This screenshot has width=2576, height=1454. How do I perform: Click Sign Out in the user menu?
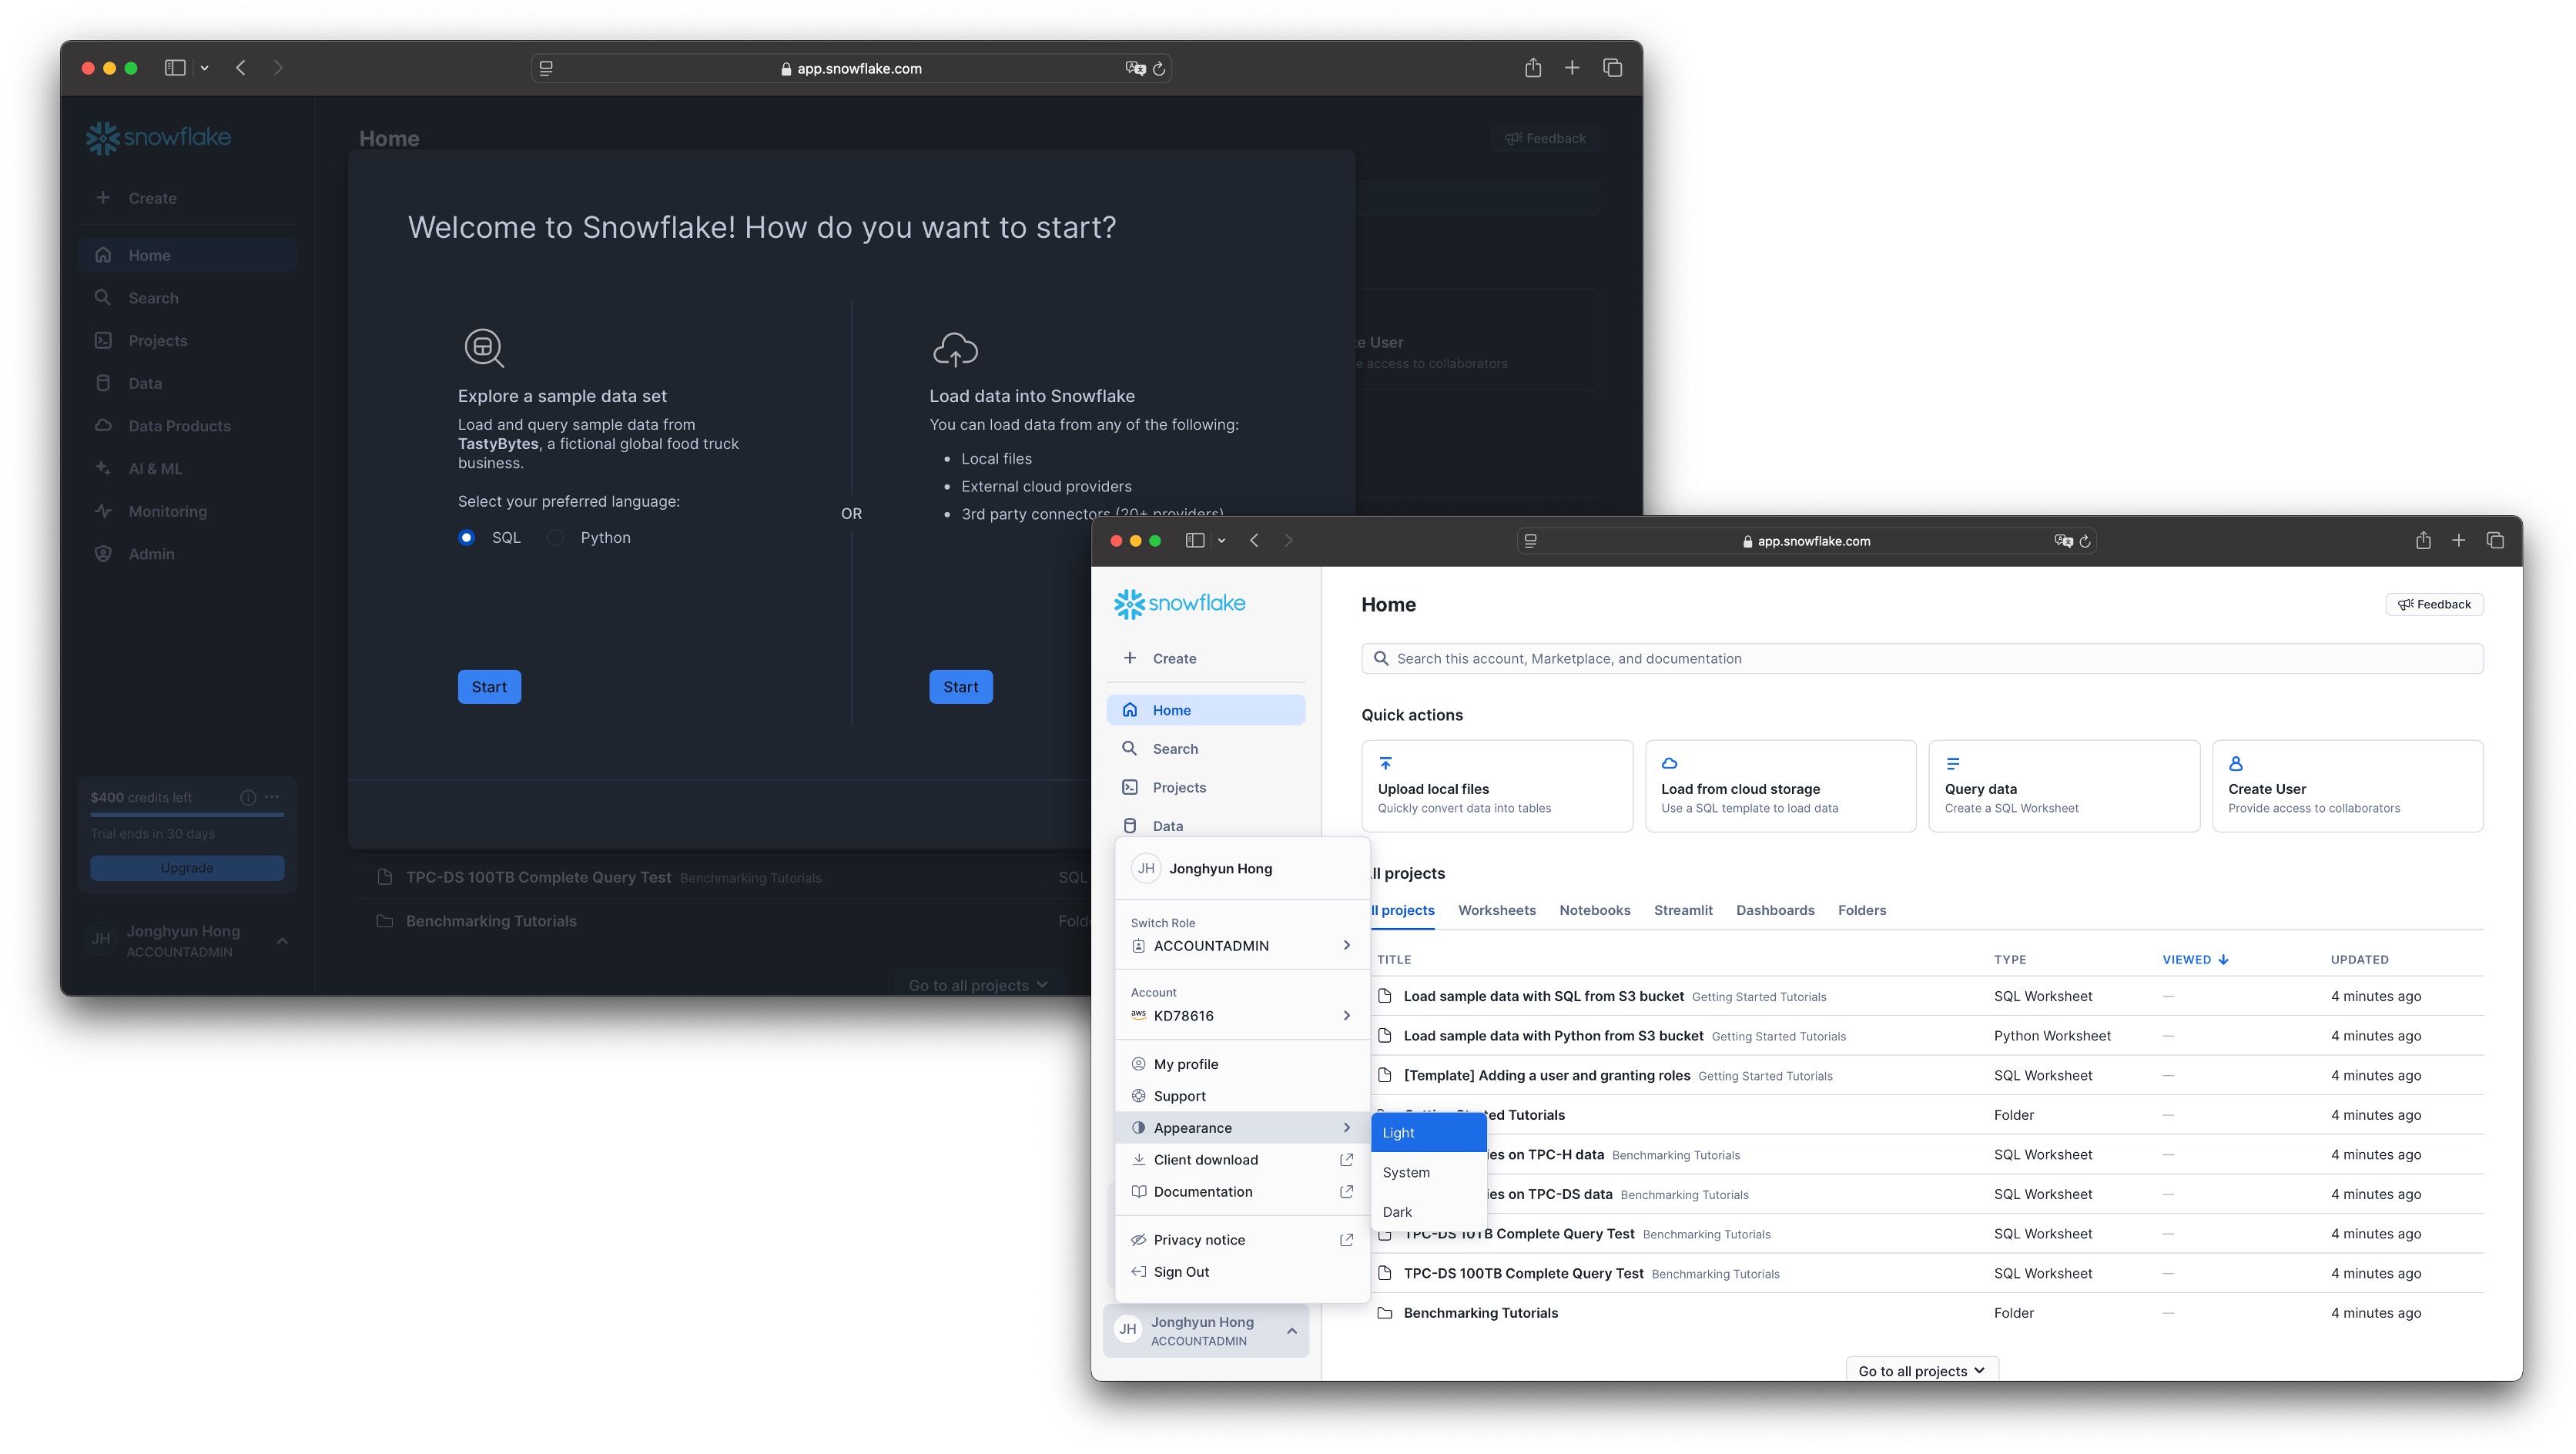coord(1181,1272)
